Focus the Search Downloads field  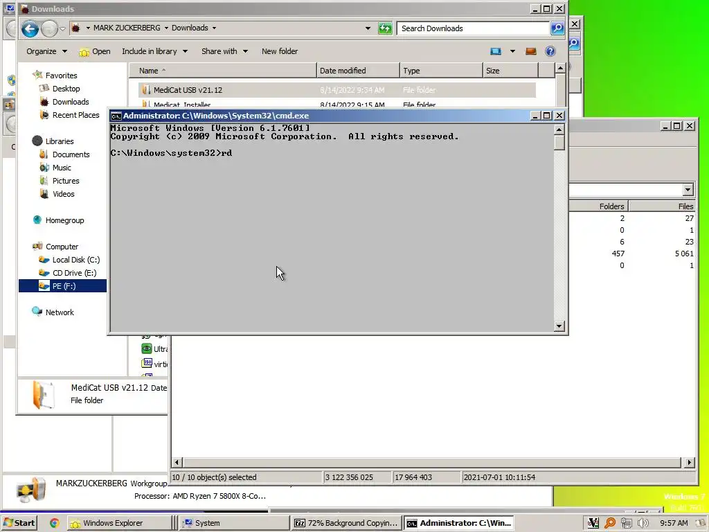(473, 28)
